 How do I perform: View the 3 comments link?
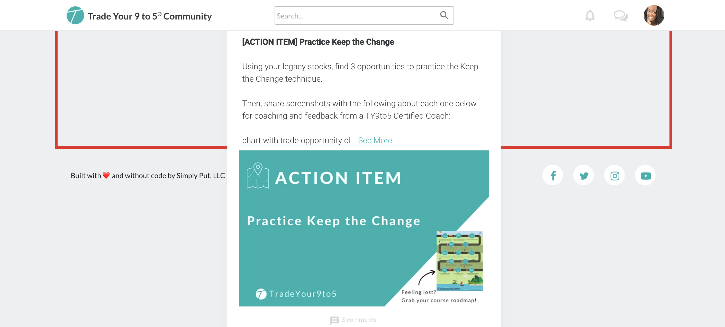pyautogui.click(x=358, y=320)
